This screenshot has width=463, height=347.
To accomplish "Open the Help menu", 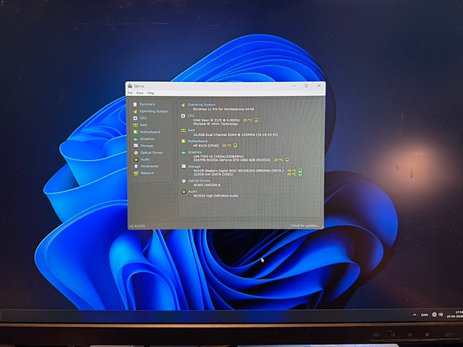I will tap(151, 93).
